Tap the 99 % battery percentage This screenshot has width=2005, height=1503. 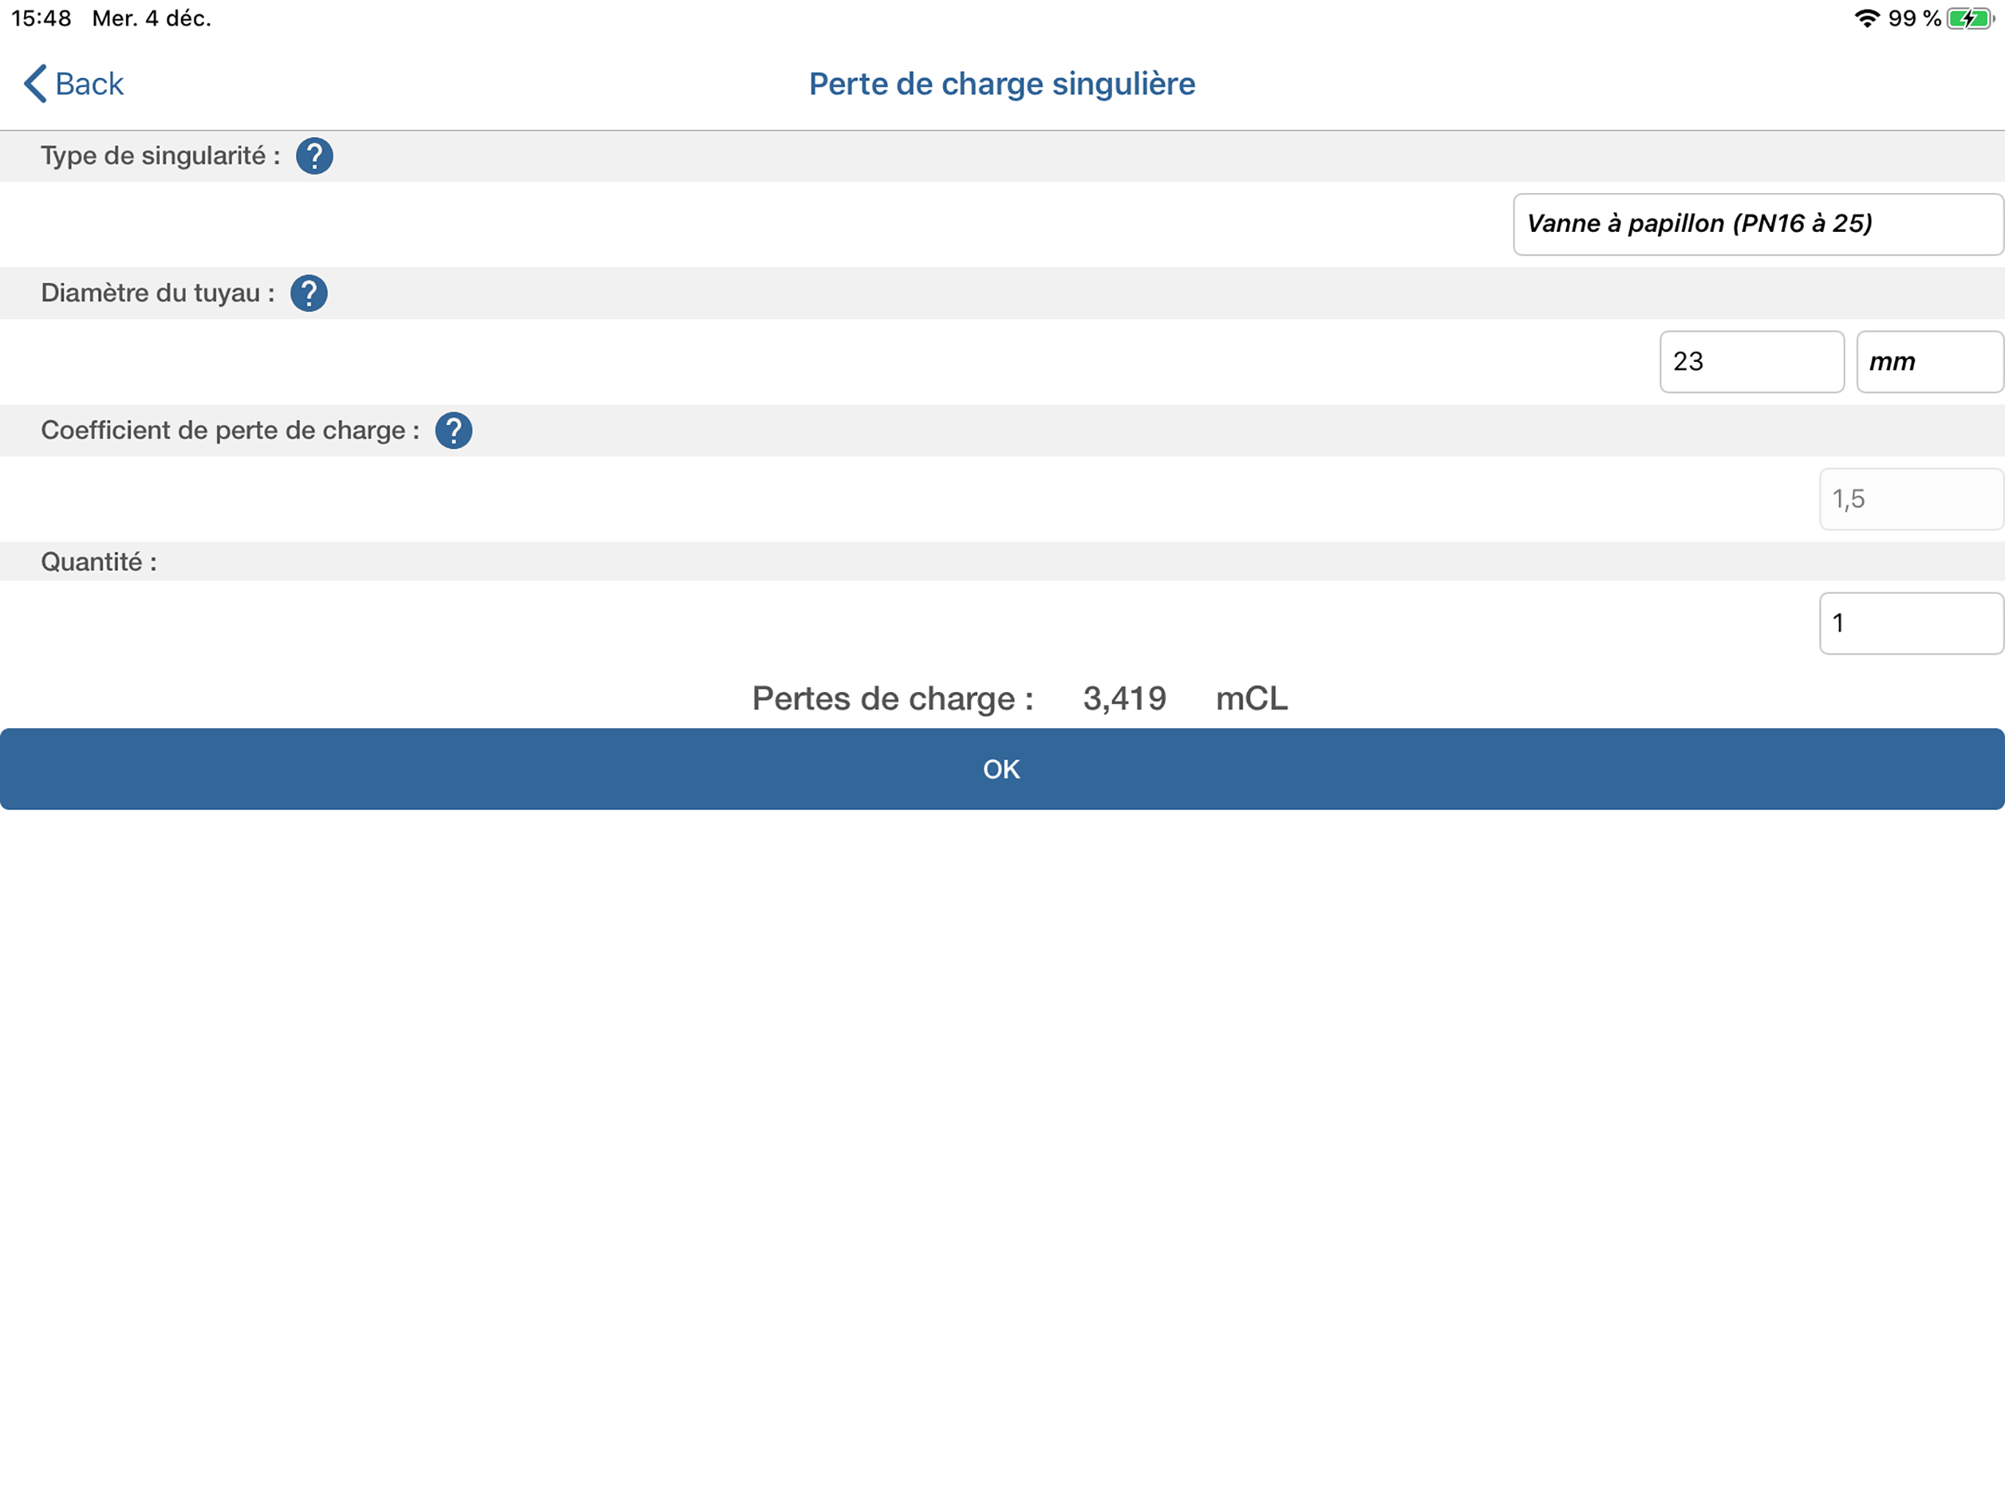[1914, 18]
